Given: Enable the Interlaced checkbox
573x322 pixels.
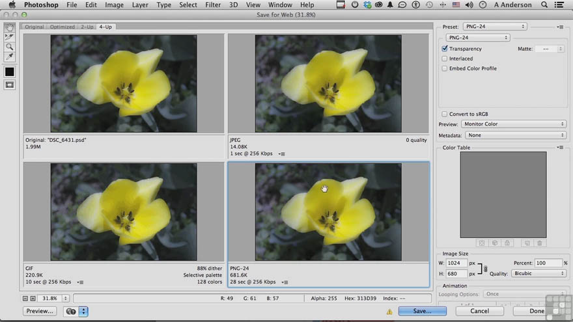Looking at the screenshot, I should 444,59.
